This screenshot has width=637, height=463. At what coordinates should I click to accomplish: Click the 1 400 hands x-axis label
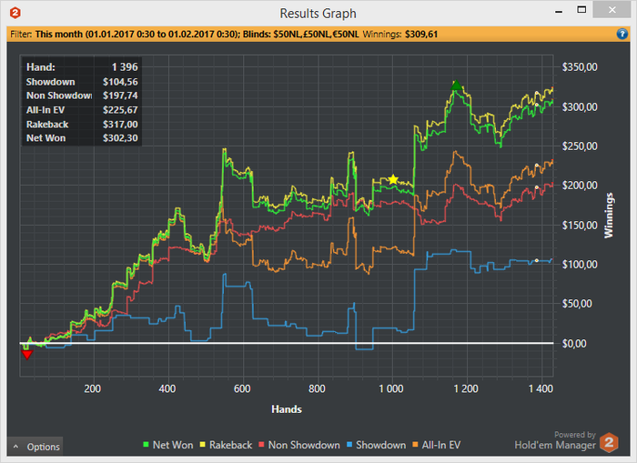[x=541, y=388]
